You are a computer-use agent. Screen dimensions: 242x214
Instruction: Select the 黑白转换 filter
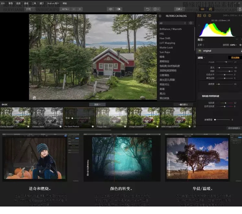tap(164, 98)
